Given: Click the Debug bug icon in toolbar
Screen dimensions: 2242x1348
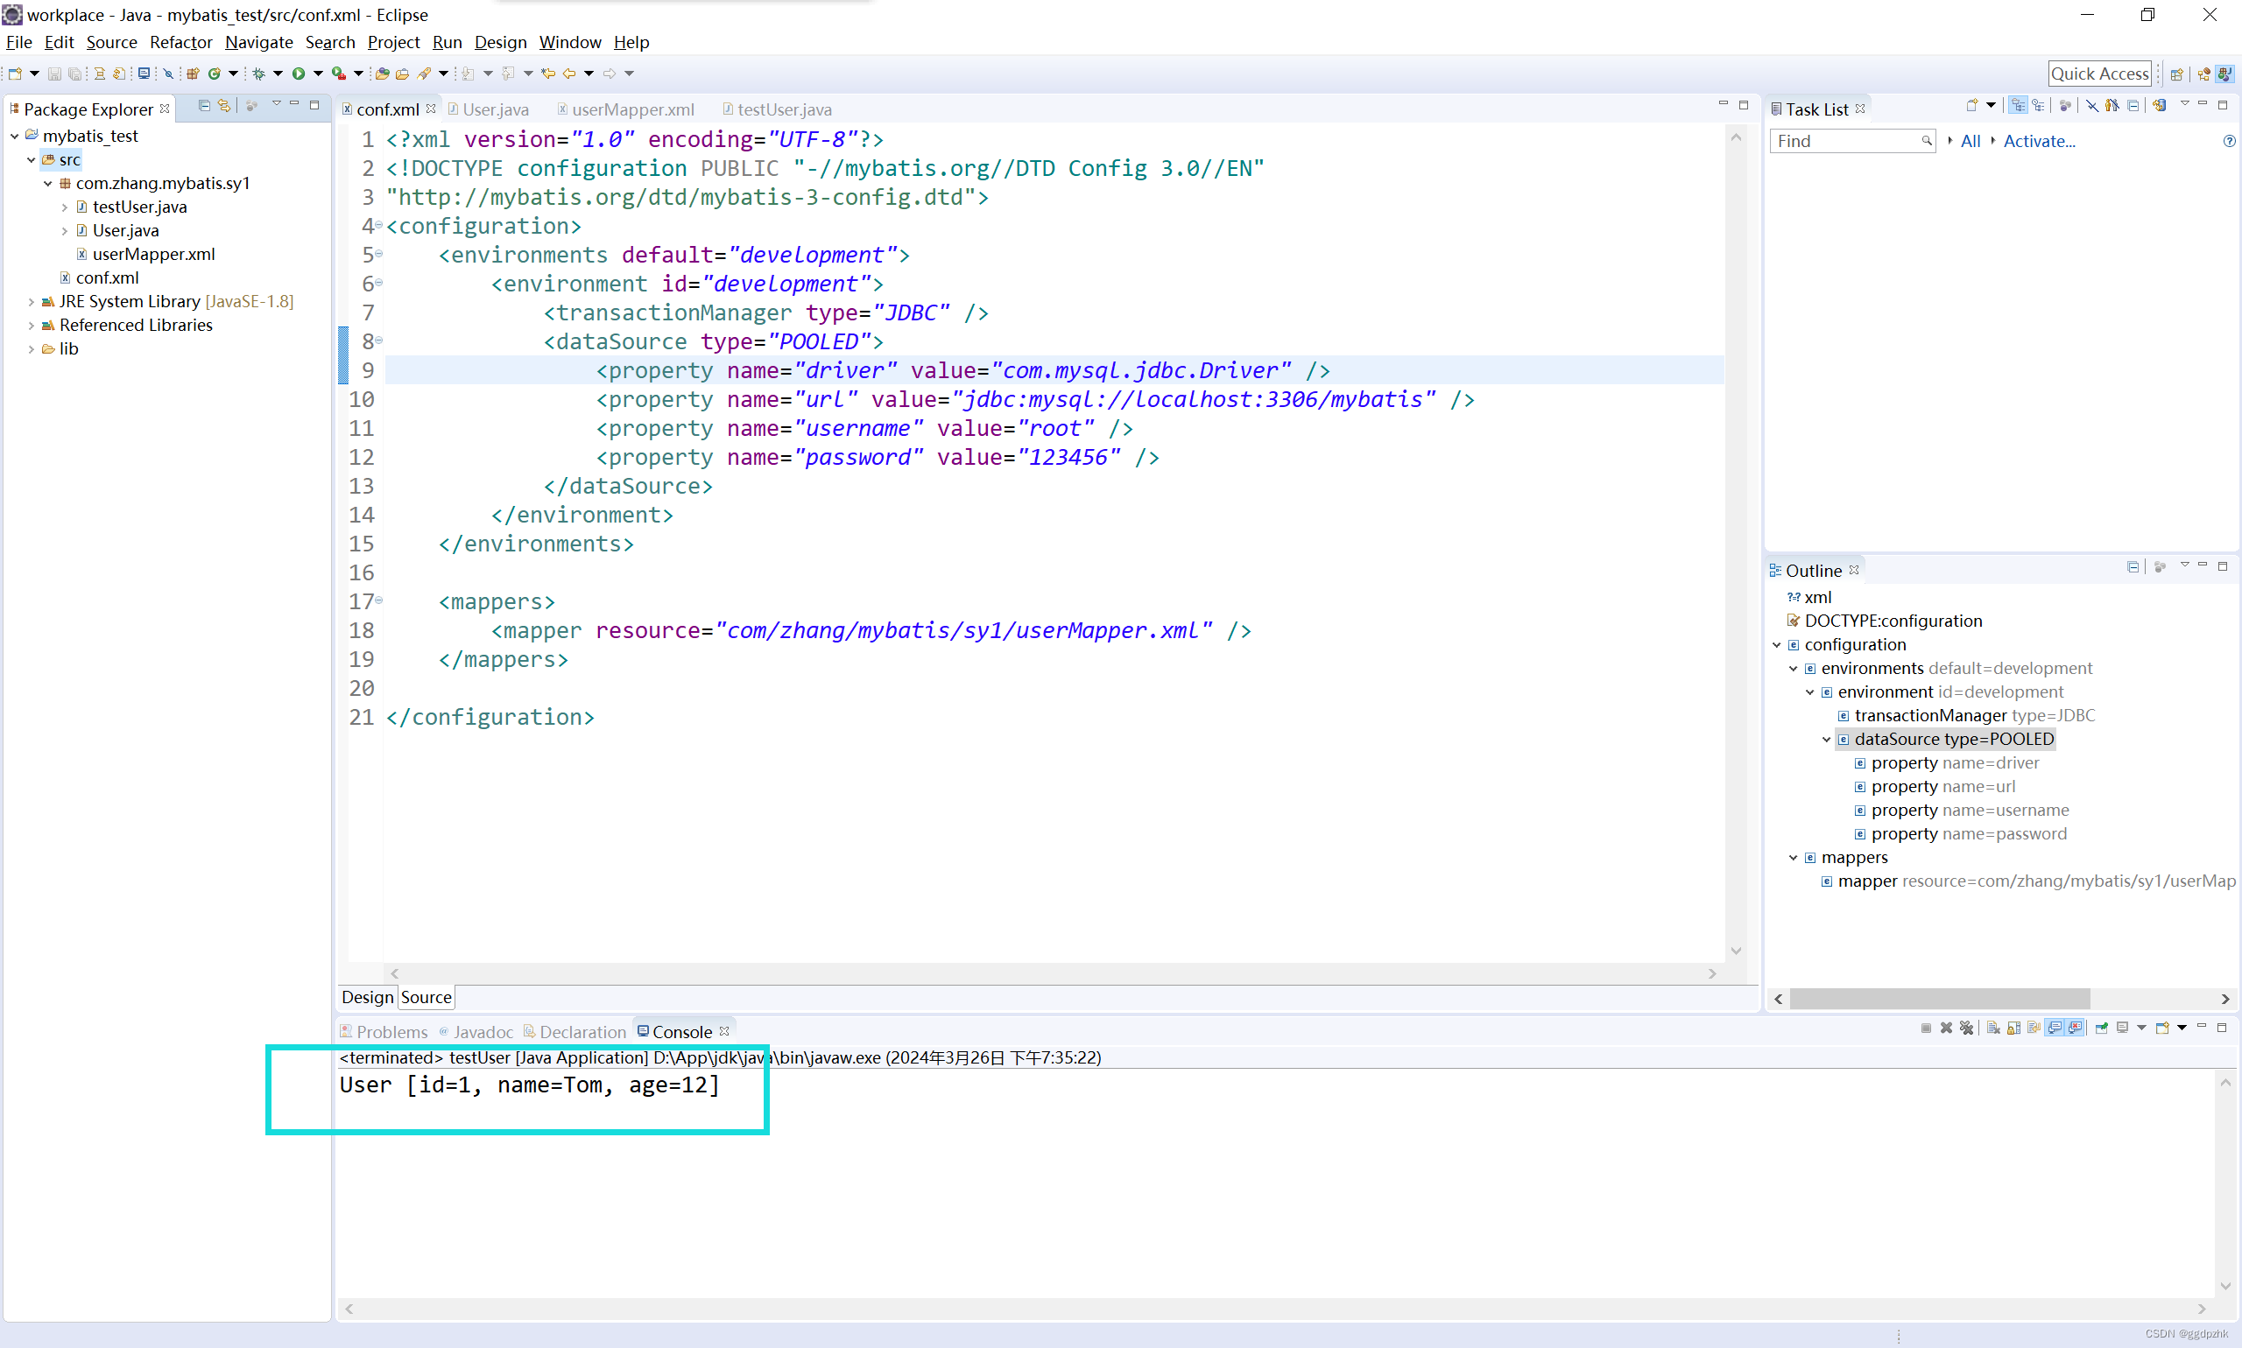Looking at the screenshot, I should coord(259,74).
